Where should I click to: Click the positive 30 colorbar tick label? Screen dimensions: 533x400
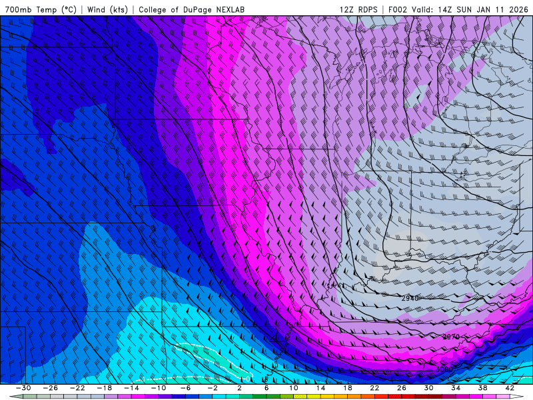(428, 388)
